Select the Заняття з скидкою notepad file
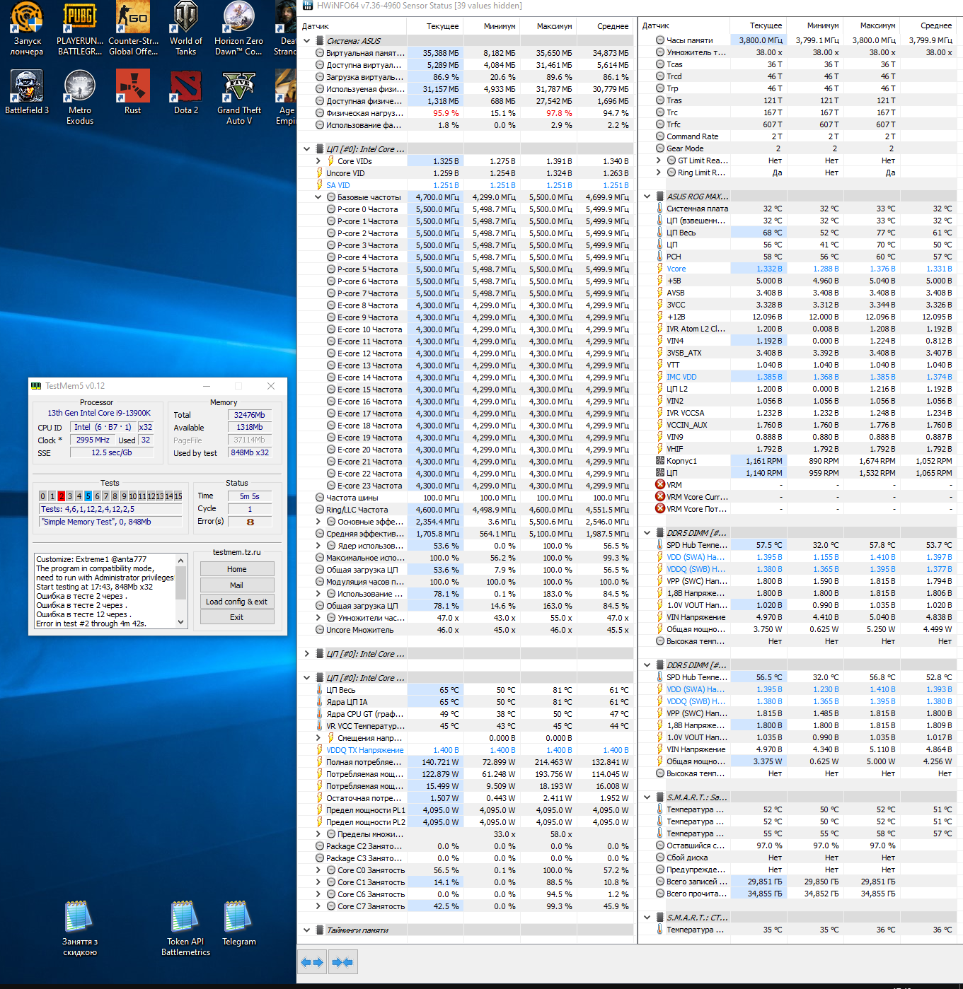The height and width of the screenshot is (989, 963). pyautogui.click(x=80, y=929)
